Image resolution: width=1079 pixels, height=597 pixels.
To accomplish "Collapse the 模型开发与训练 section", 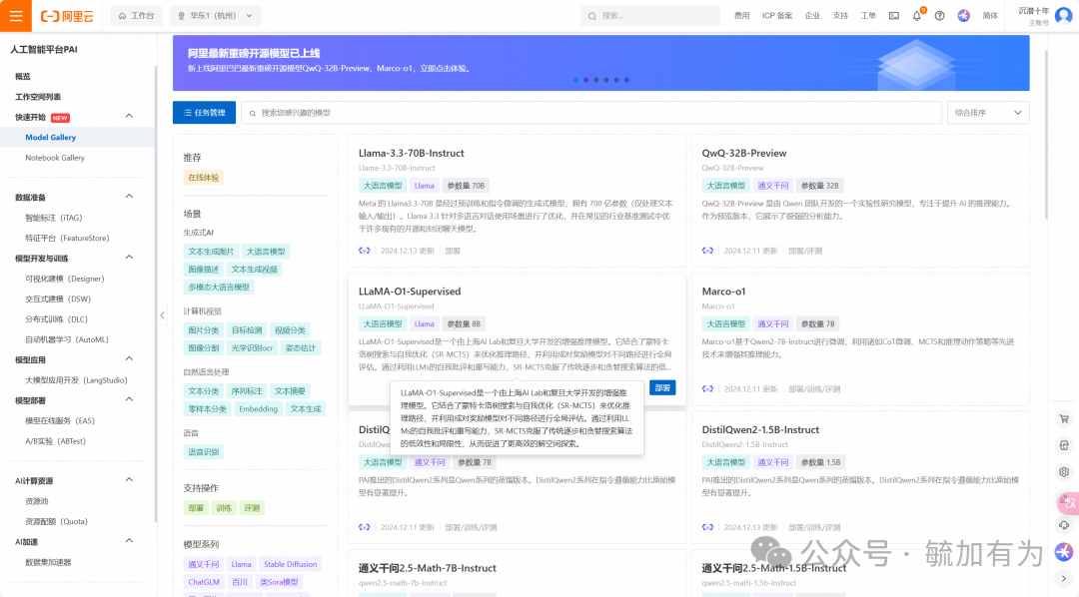I will (129, 258).
